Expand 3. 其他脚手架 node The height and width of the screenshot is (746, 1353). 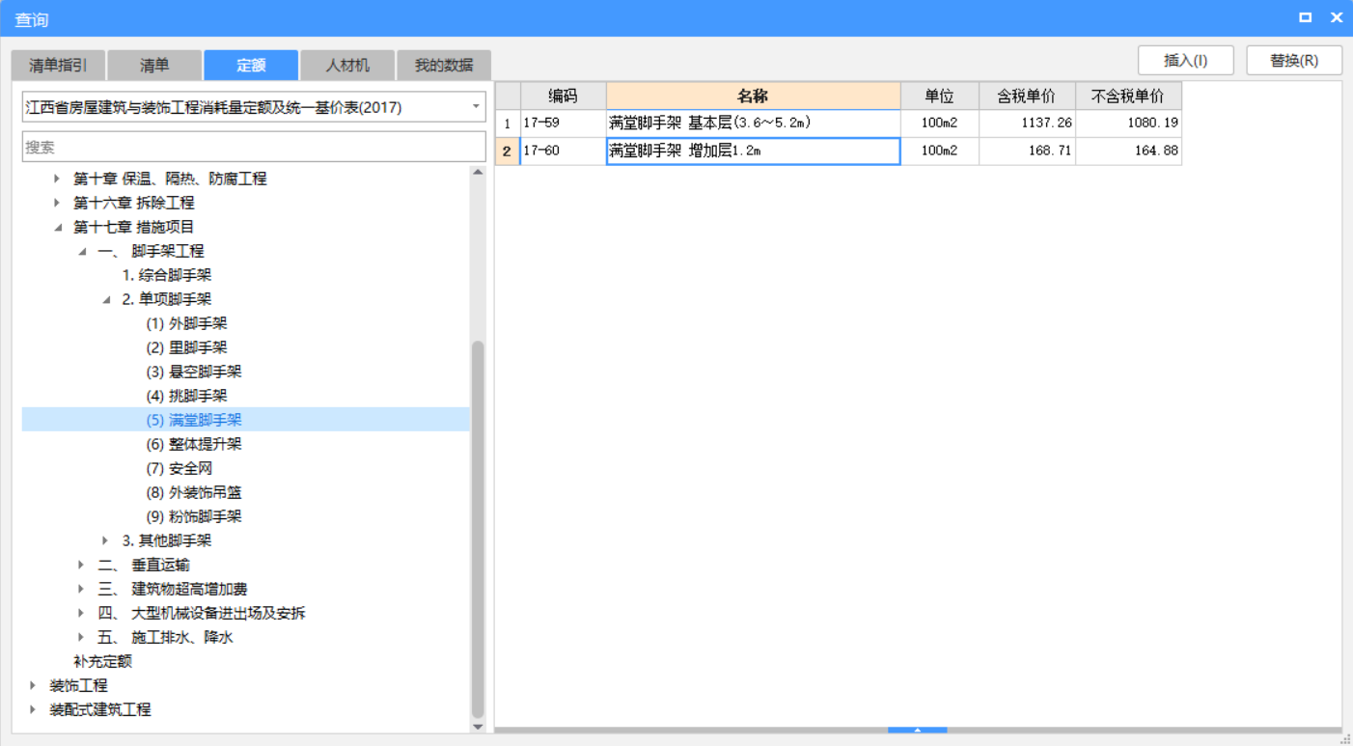[x=105, y=540]
